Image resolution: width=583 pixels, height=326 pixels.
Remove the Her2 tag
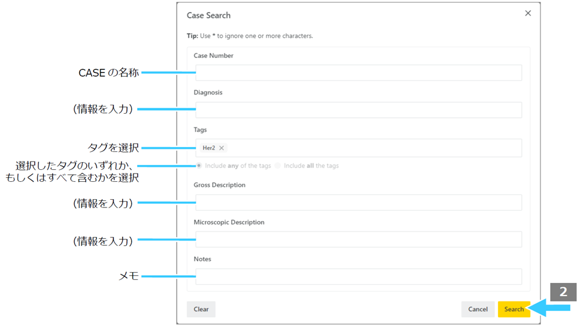(221, 148)
